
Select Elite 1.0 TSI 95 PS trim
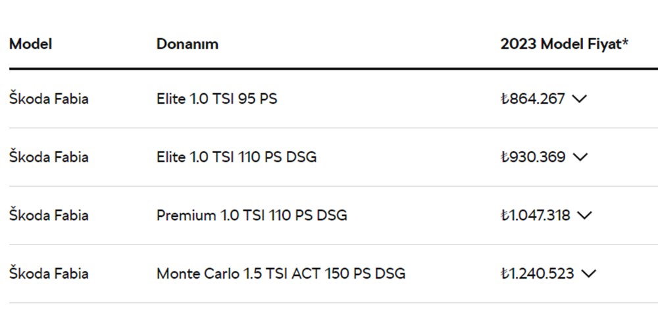click(216, 99)
